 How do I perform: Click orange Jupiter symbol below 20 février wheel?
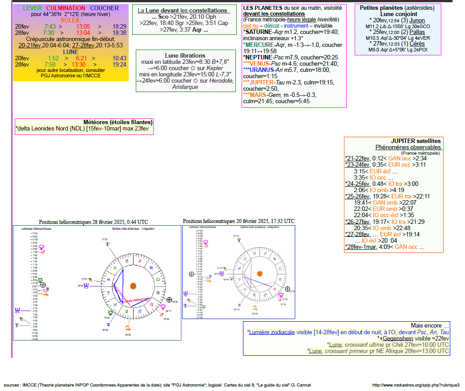tap(255, 308)
